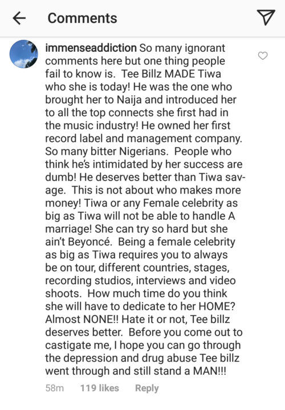
Task: Reply to immenseaddiction's comment
Action: pyautogui.click(x=147, y=388)
